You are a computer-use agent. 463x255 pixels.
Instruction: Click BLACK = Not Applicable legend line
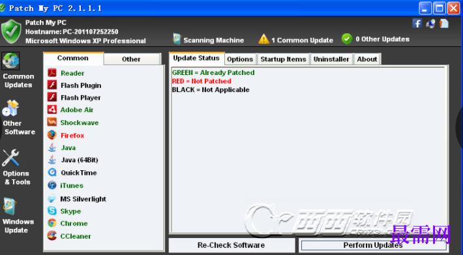pyautogui.click(x=211, y=90)
